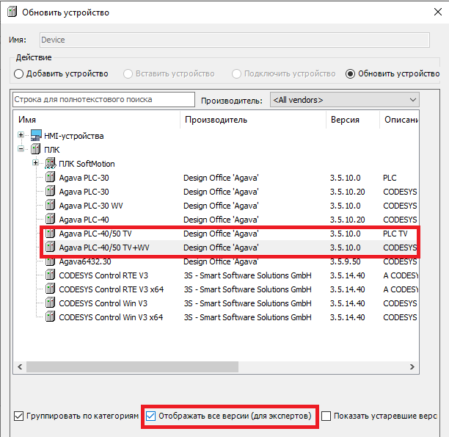The image size is (449, 437).
Task: Click the HMI-устройства monitor icon
Action: click(x=36, y=135)
